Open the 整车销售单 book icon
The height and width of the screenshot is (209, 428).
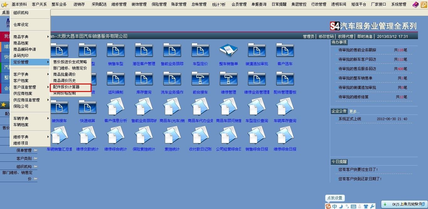coord(228,51)
